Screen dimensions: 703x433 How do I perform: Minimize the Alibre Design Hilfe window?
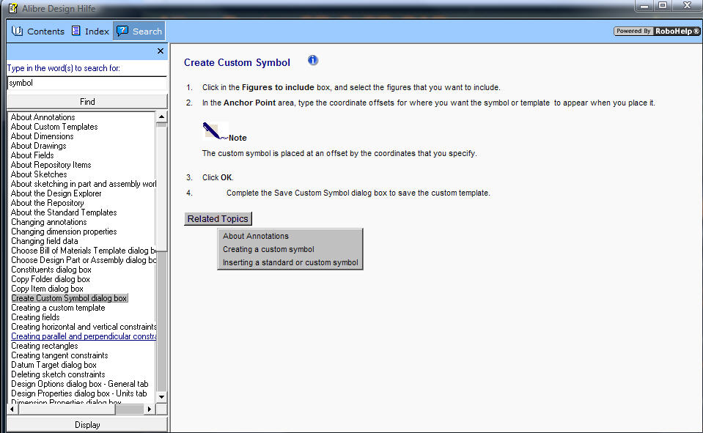coord(644,6)
